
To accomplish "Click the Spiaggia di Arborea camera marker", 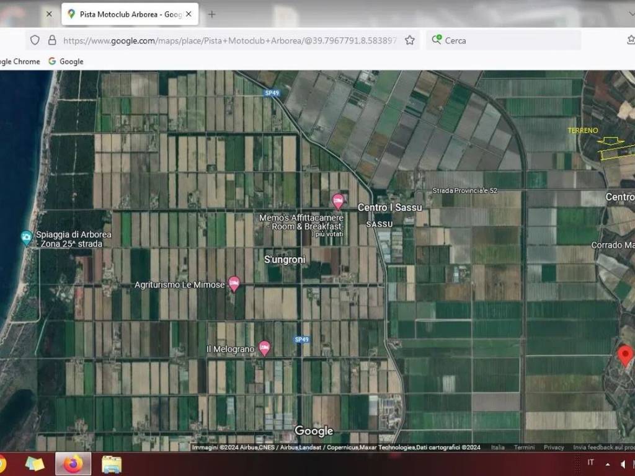I will pos(26,237).
